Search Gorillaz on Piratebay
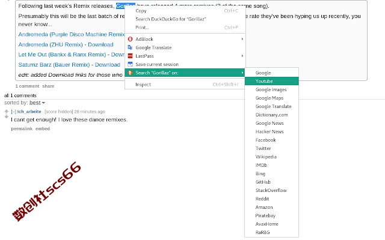385x240 pixels. 272,216
